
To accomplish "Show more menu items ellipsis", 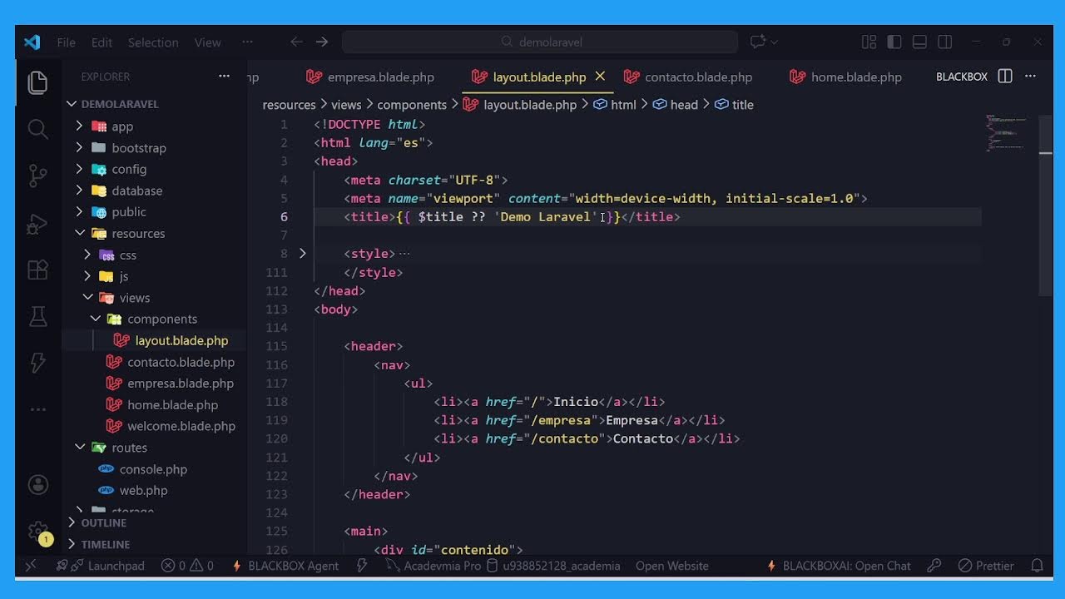I will pos(247,42).
